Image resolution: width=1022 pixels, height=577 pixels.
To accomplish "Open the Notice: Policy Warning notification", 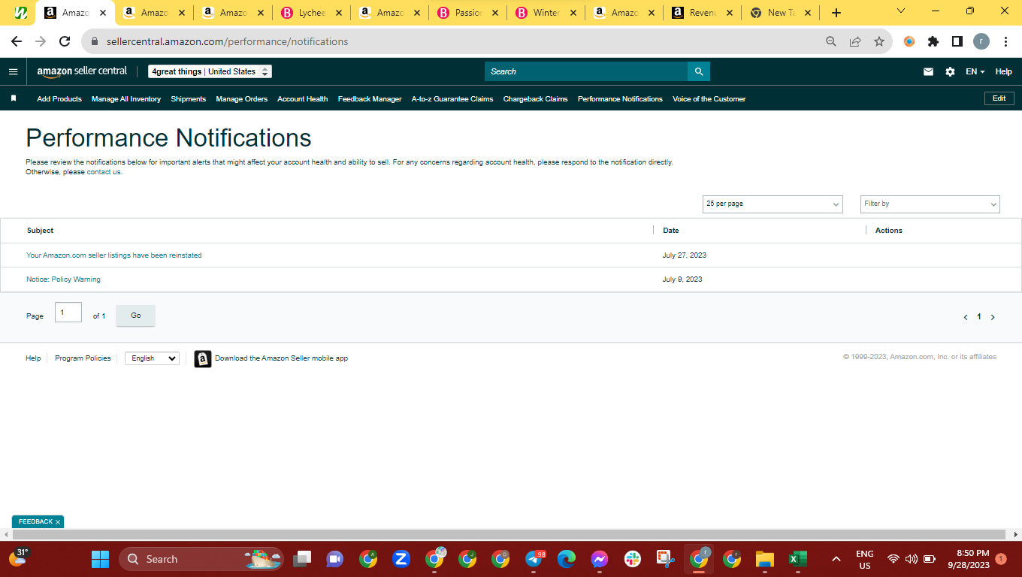I will click(x=63, y=279).
